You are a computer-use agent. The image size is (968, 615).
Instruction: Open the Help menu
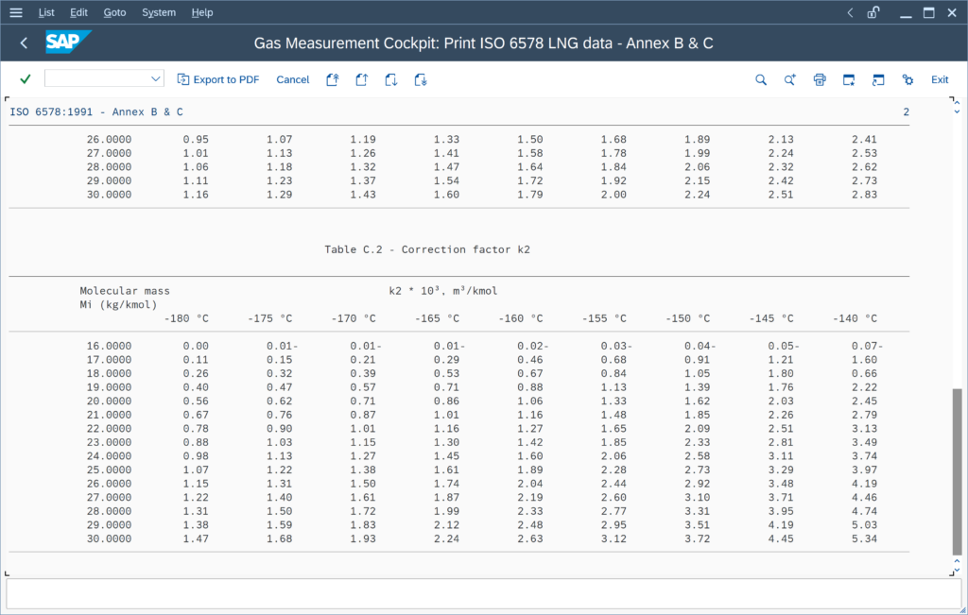coord(202,12)
